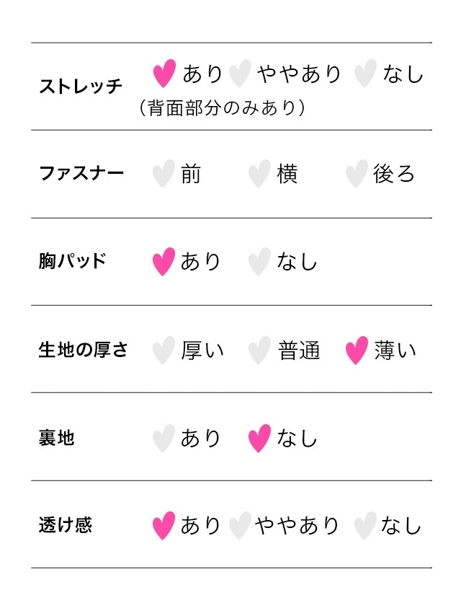Click the pink heart for 透け感 あり

(164, 526)
